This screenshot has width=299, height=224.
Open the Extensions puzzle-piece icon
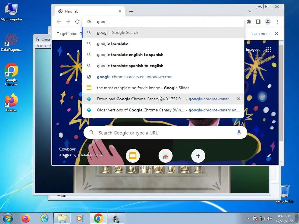[x=249, y=22]
